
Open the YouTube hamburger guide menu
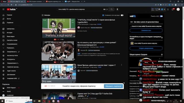[3, 9]
